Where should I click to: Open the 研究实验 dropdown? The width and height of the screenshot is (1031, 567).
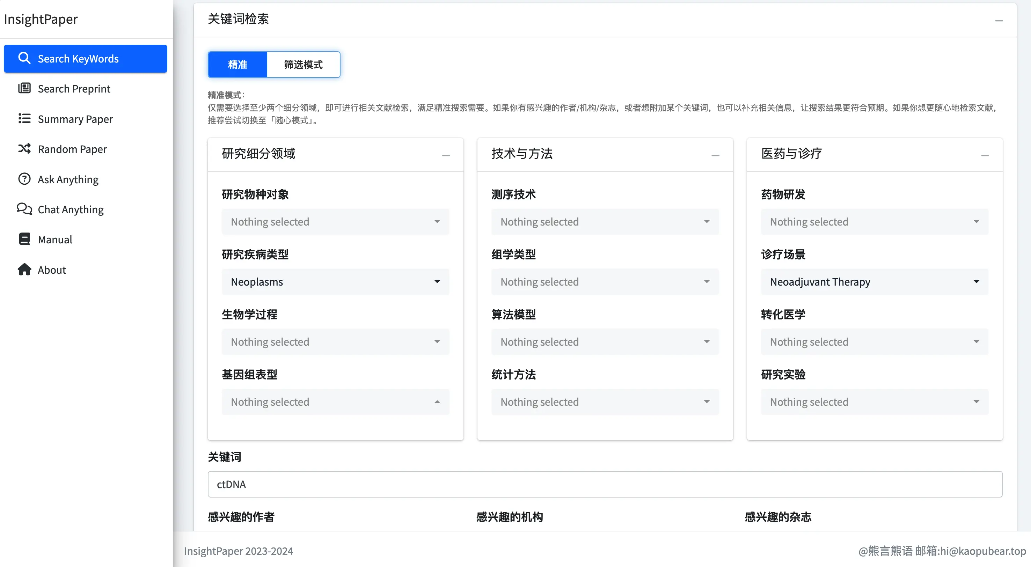coord(875,402)
